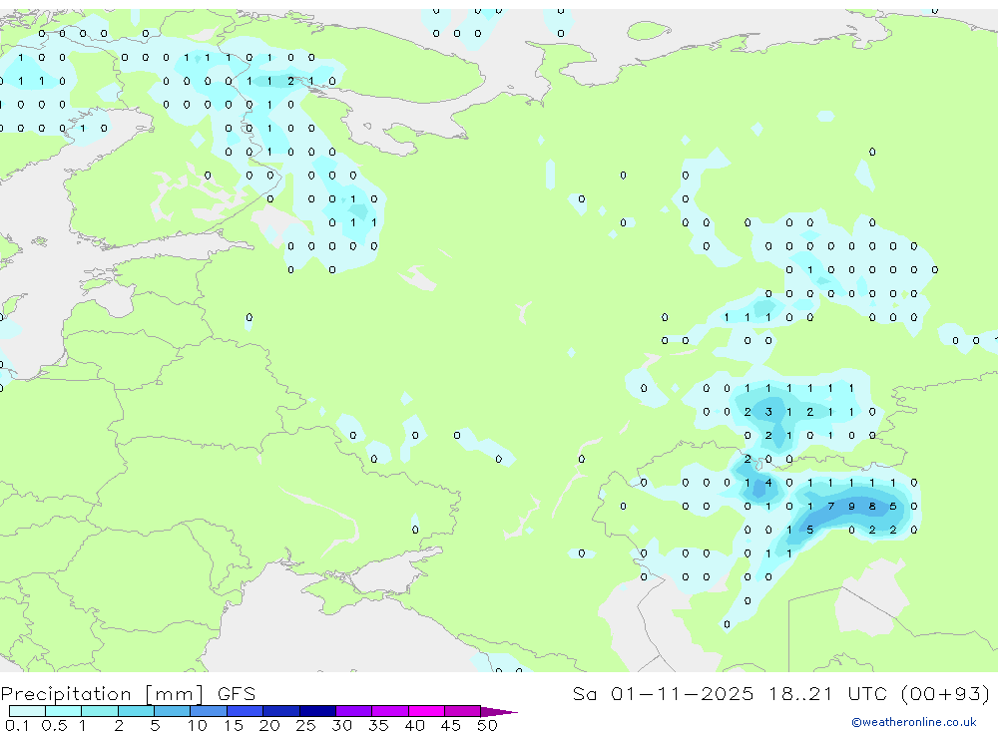Click the 5 to 10 mm legend swatch
Screen dimensions: 998x731
click(x=173, y=711)
